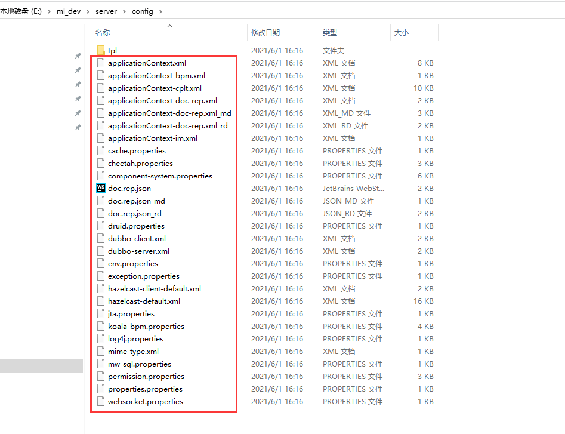
Task: Select the tpl folder icon
Action: coord(101,50)
